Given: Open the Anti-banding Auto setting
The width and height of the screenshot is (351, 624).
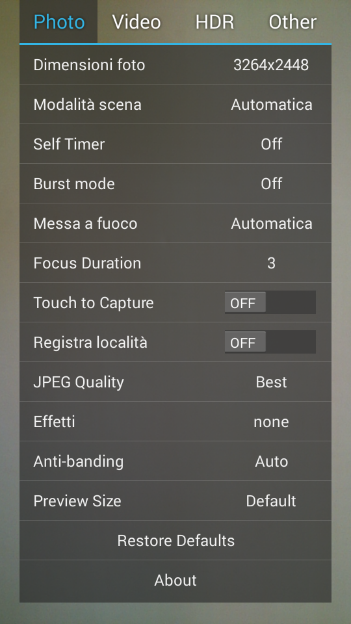Looking at the screenshot, I should [x=175, y=461].
